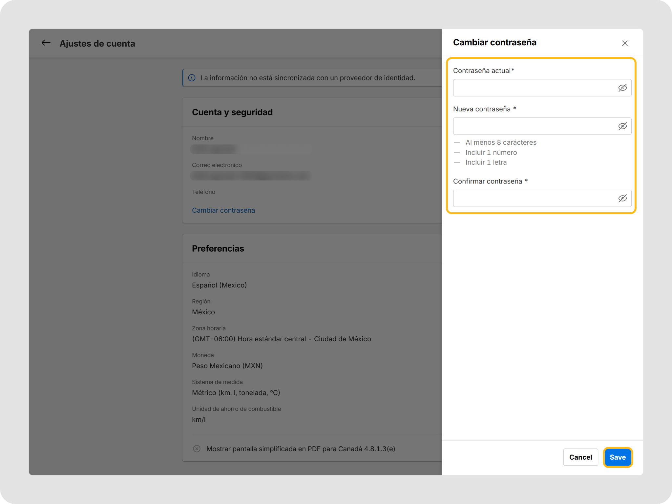Click the Unidad de ahorro de combustible label
Viewport: 672px width, 504px height.
pos(236,409)
